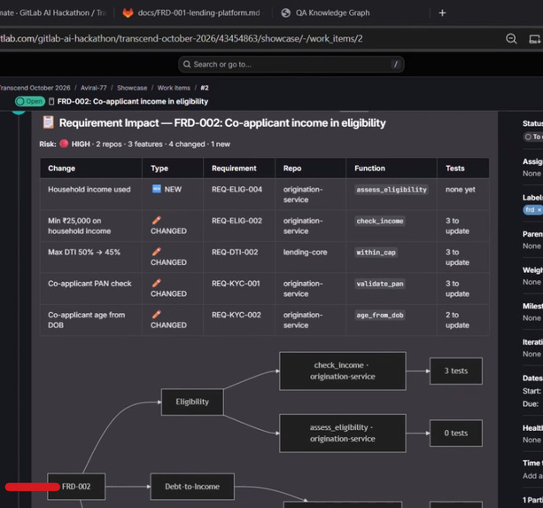Open Work items breadcrumb link
Screen dimensions: 543x508
(x=174, y=88)
